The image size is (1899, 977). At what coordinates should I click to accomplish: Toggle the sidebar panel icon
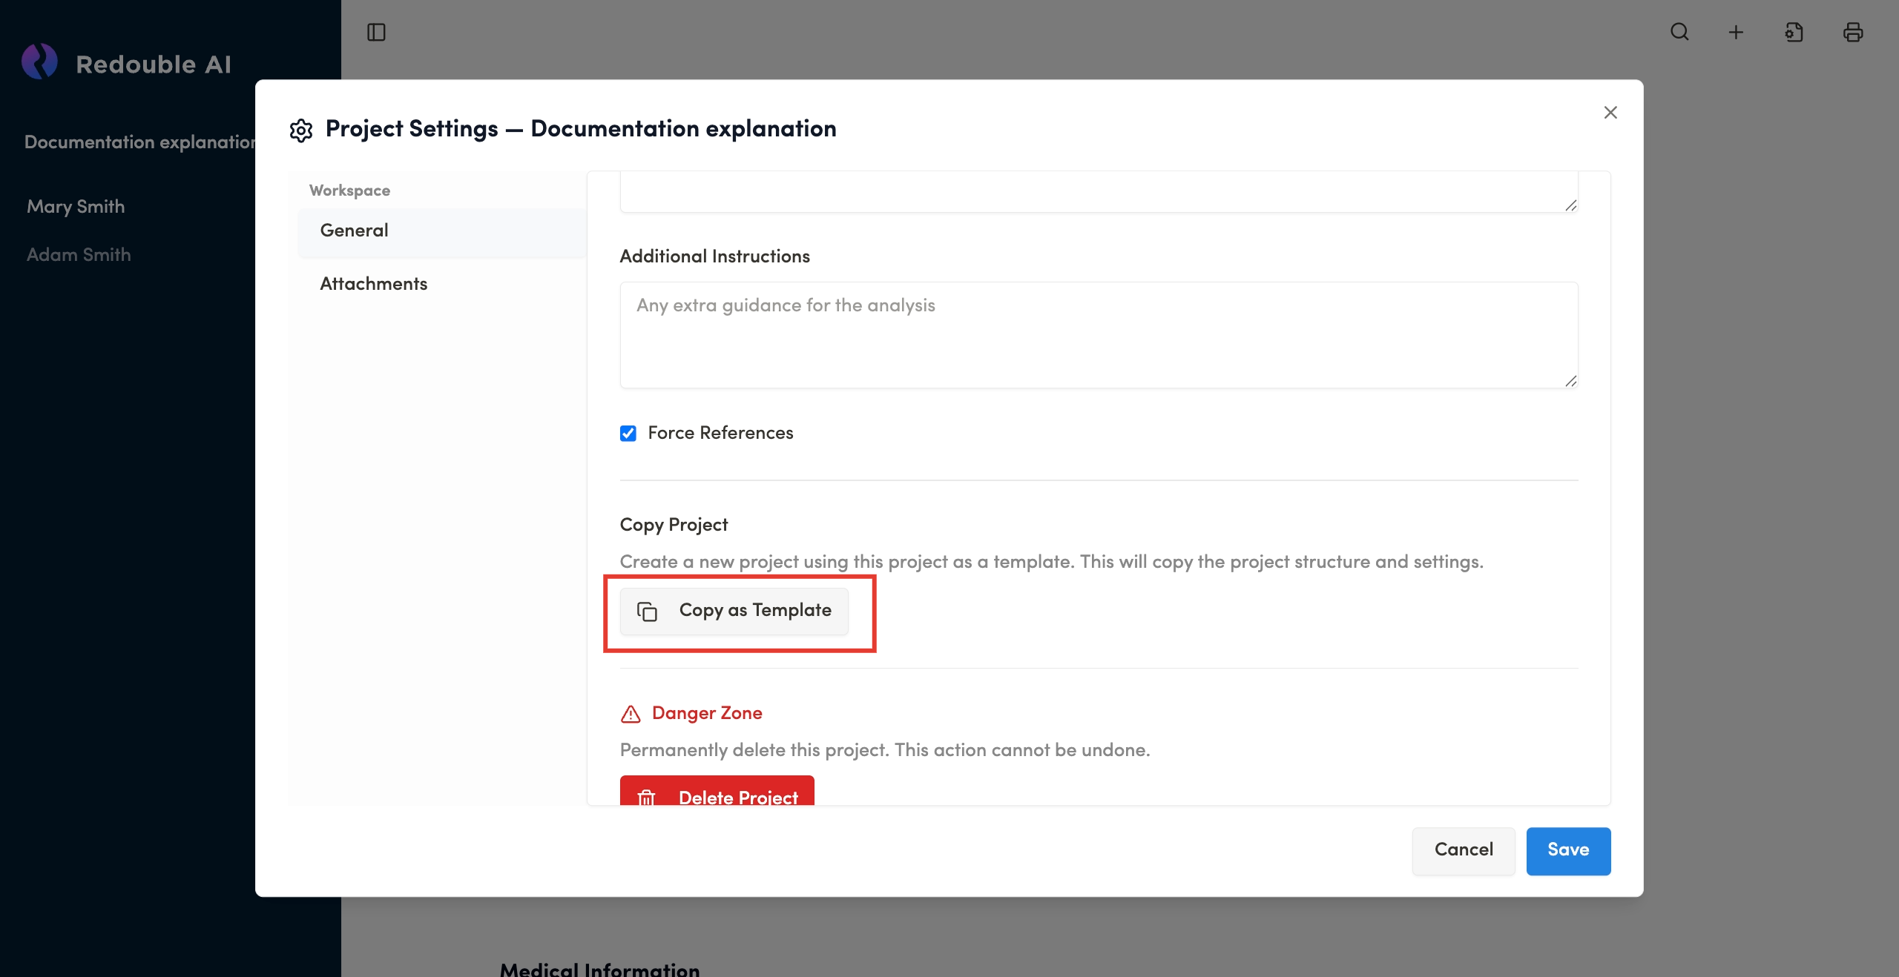click(376, 32)
